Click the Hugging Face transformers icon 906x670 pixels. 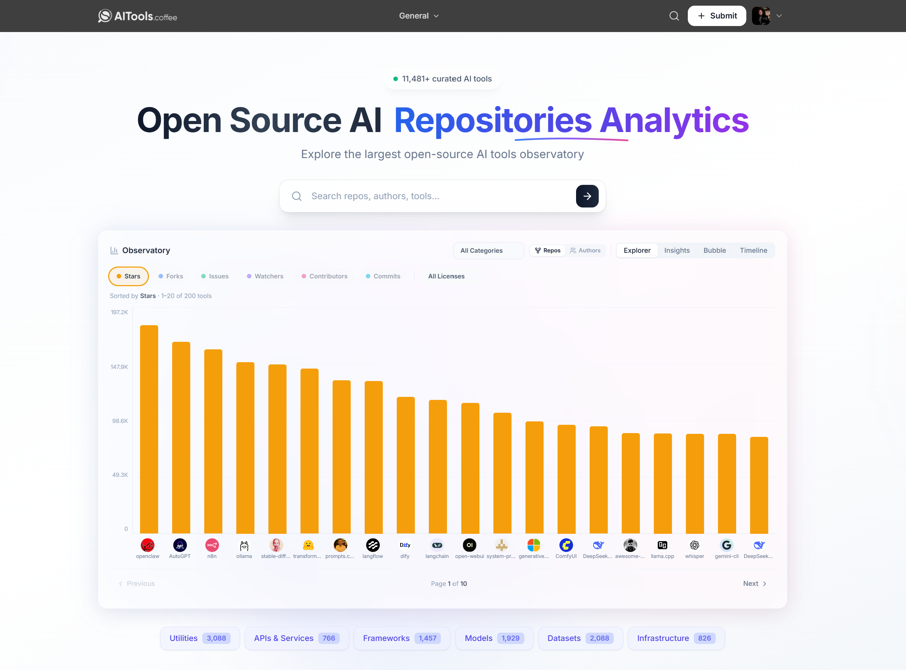pyautogui.click(x=308, y=545)
